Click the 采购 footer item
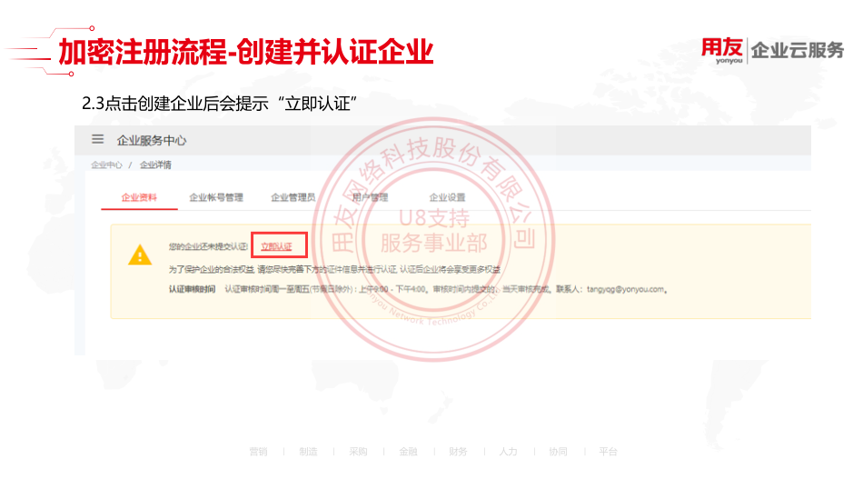This screenshot has width=863, height=479. (x=358, y=452)
